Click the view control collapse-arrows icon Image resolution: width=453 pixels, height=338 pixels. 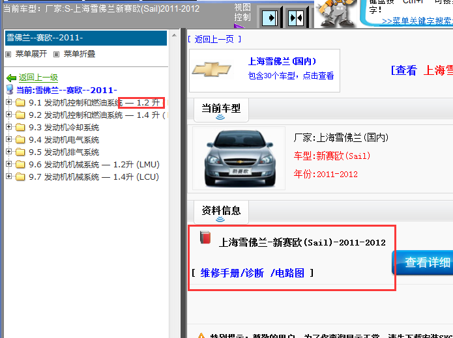click(x=296, y=18)
